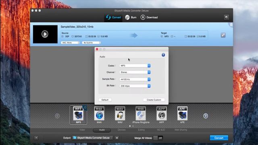Switch to the Download section
The height and width of the screenshot is (145, 258).
(x=149, y=17)
